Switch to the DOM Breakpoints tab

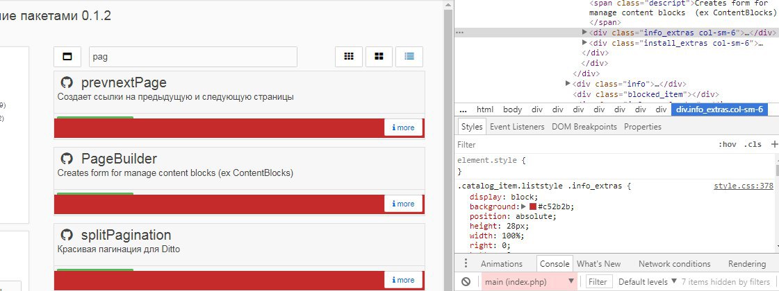(584, 126)
